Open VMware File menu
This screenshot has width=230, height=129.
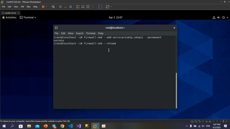point(4,7)
